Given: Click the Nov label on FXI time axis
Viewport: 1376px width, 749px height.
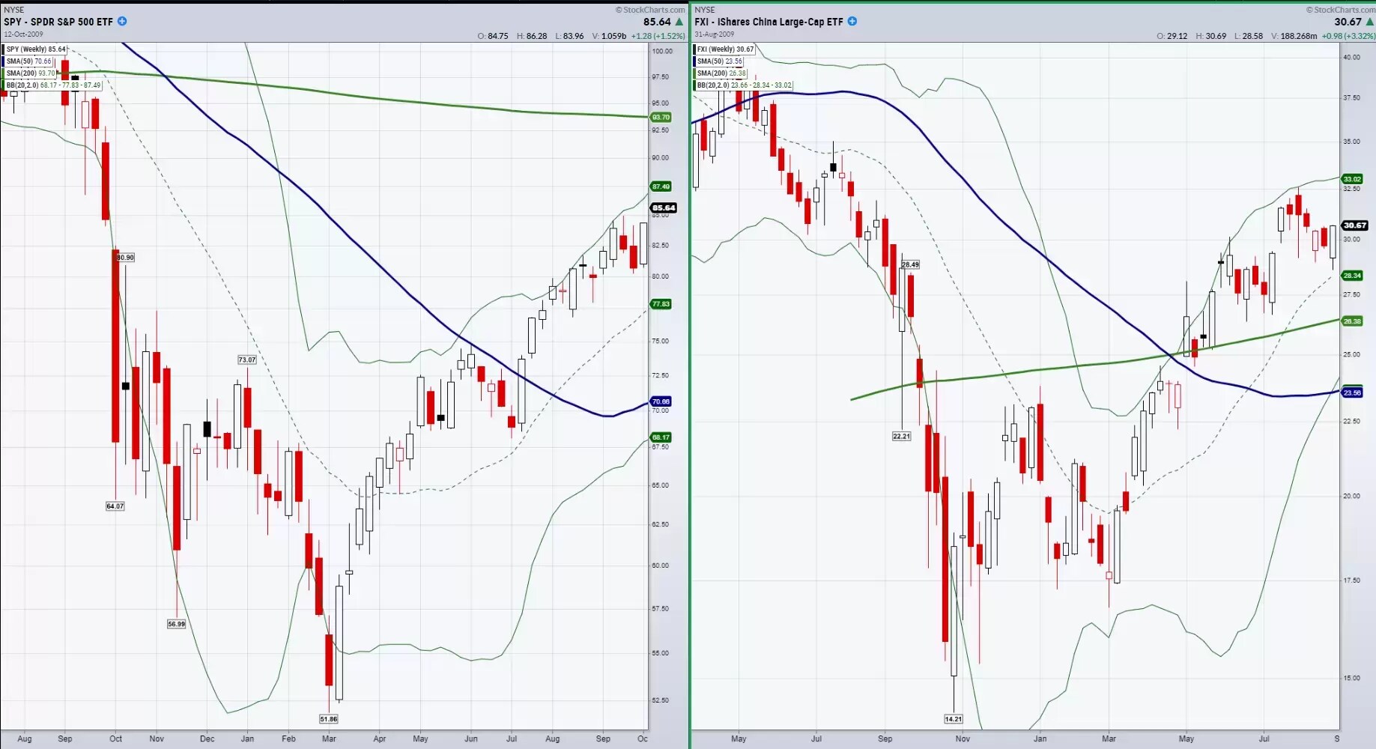Looking at the screenshot, I should coord(963,739).
